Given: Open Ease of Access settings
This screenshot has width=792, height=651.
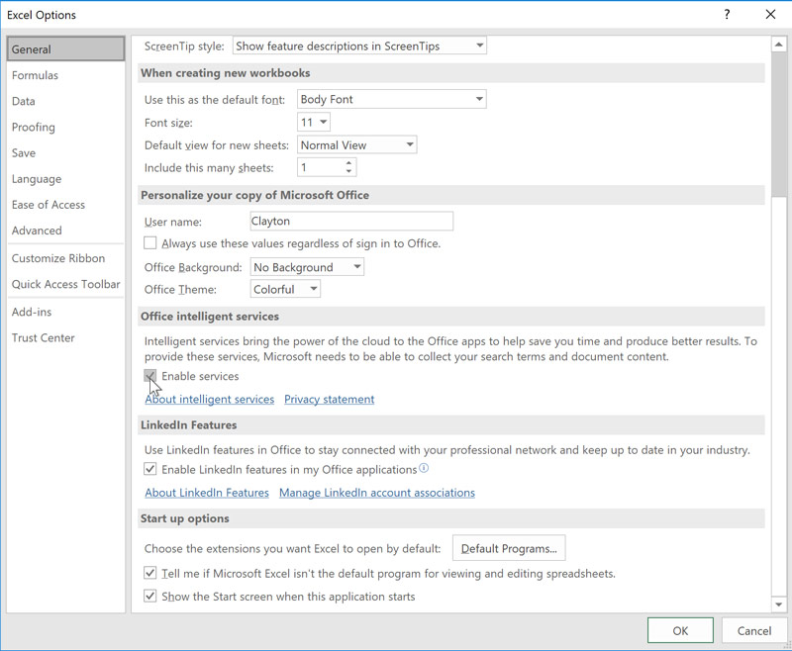Looking at the screenshot, I should pos(65,205).
